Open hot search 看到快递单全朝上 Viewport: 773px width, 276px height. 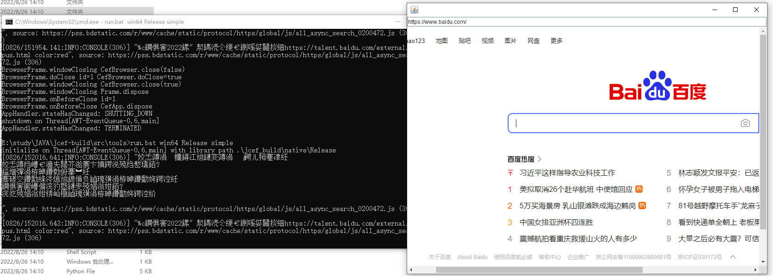[x=719, y=222]
